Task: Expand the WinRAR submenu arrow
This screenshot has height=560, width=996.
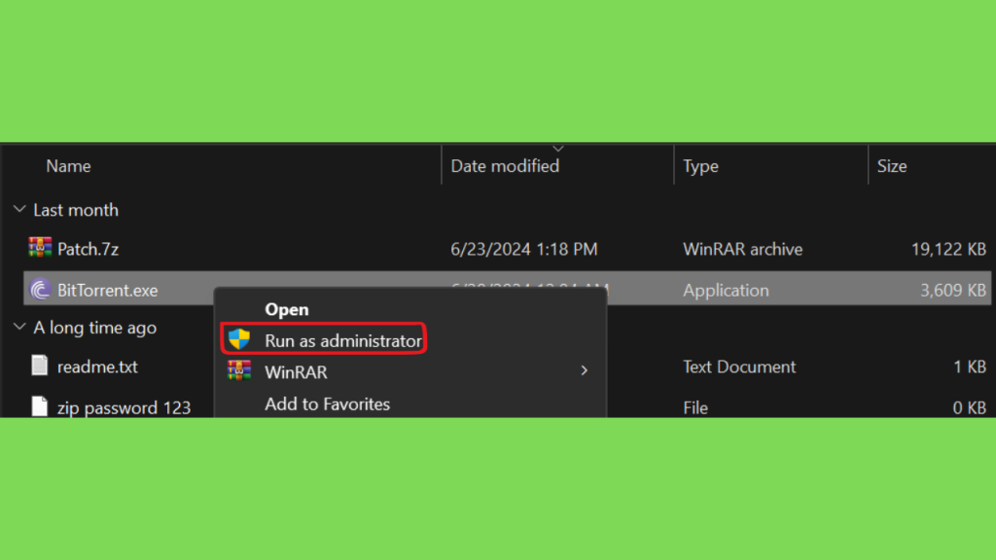Action: point(584,370)
